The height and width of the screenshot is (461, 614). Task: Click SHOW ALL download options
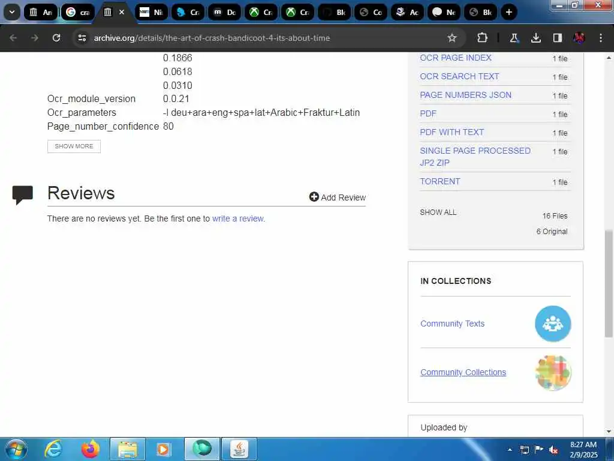(x=438, y=212)
